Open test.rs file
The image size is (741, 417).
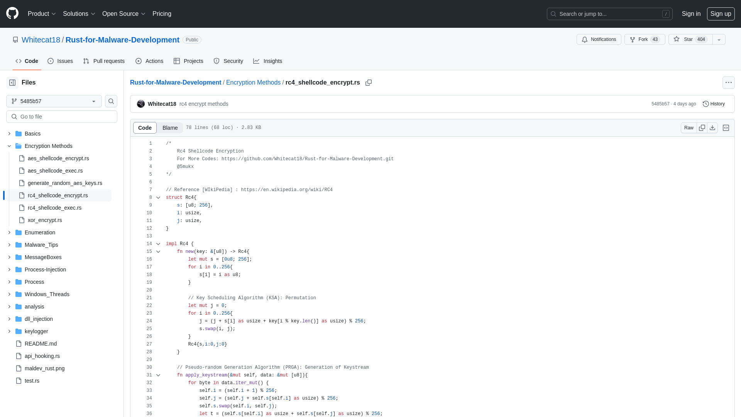(x=32, y=381)
